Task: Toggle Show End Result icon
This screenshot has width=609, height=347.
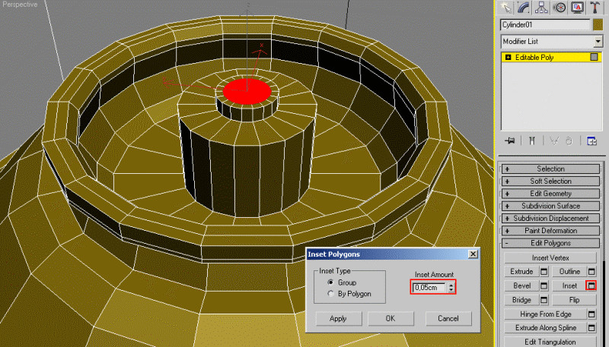Action: 531,141
